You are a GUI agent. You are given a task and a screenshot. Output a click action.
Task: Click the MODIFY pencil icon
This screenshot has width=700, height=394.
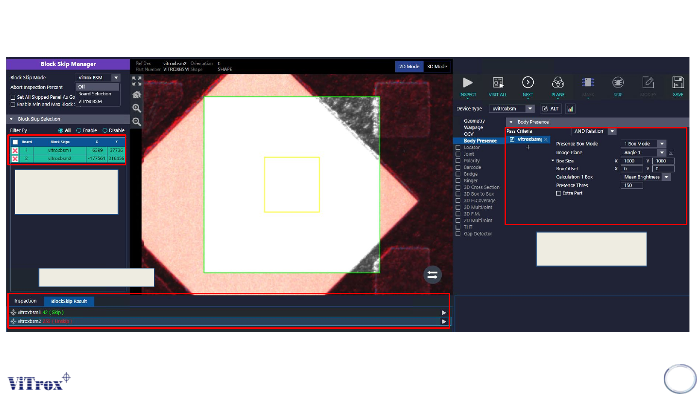click(x=648, y=83)
